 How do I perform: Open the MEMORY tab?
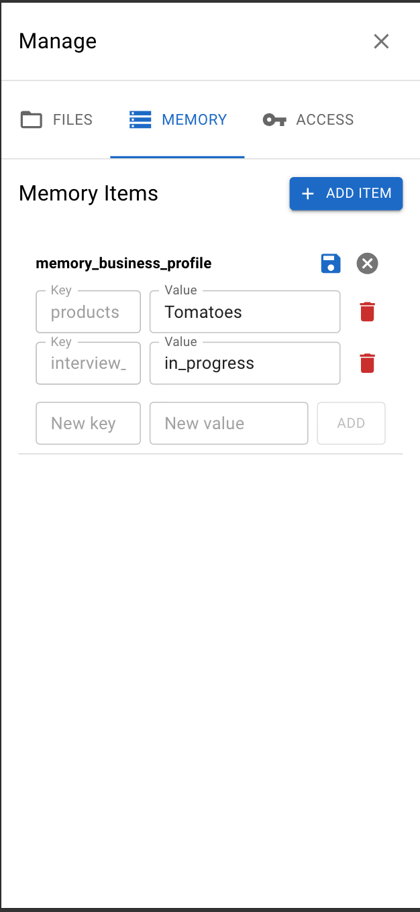(x=177, y=119)
